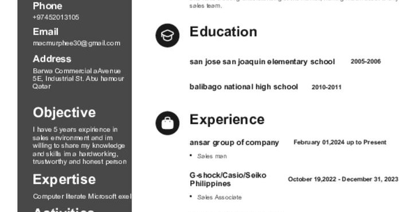Click the Address heading in sidebar

[x=52, y=59]
